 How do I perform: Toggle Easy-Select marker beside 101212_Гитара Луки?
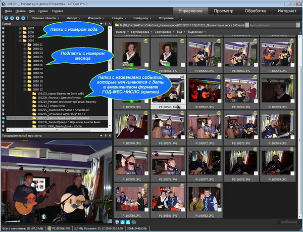point(3,106)
